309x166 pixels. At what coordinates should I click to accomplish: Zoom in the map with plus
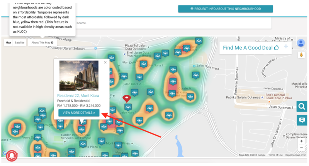pyautogui.click(x=301, y=141)
